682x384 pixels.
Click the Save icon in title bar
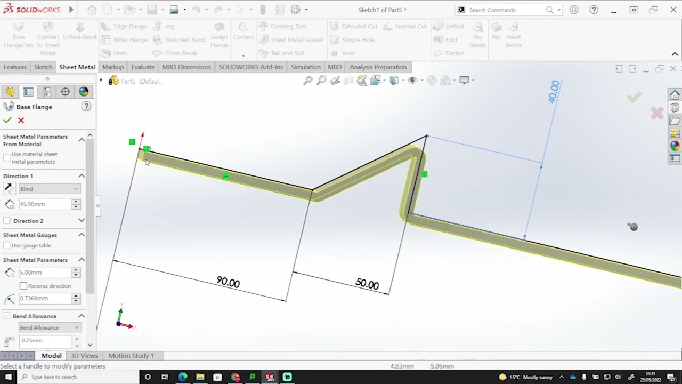coord(152,10)
